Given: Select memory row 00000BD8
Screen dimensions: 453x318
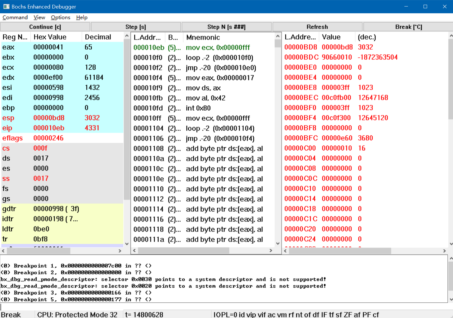Looking at the screenshot, I should [365, 47].
